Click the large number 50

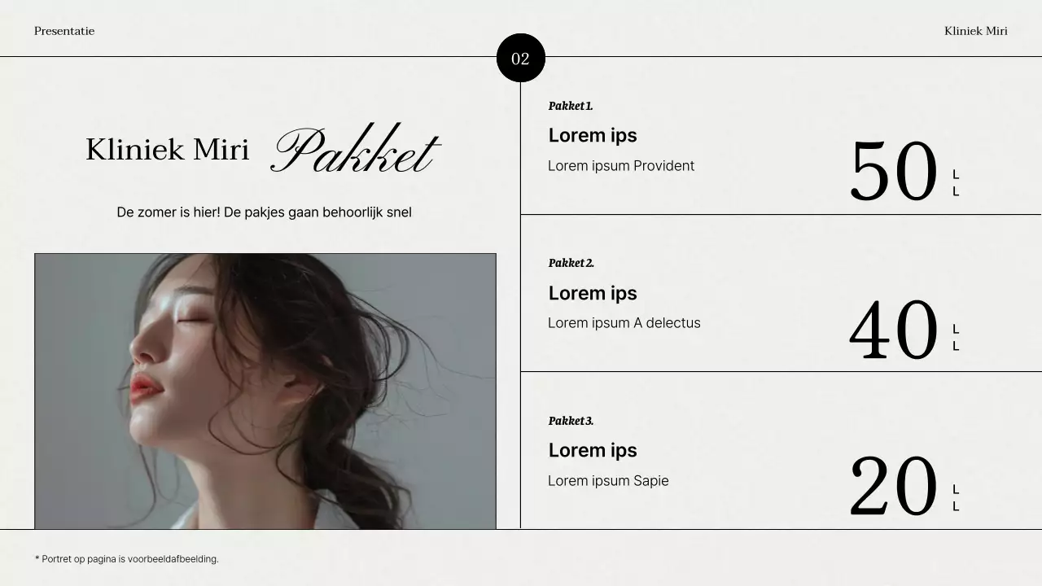coord(894,172)
